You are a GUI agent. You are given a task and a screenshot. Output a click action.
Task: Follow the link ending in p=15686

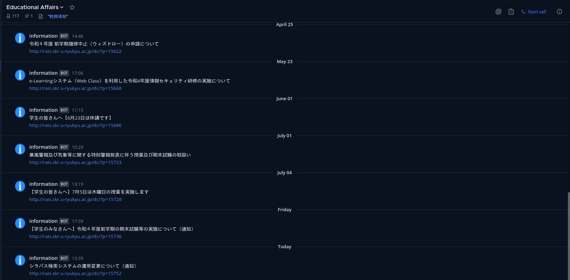coord(75,126)
